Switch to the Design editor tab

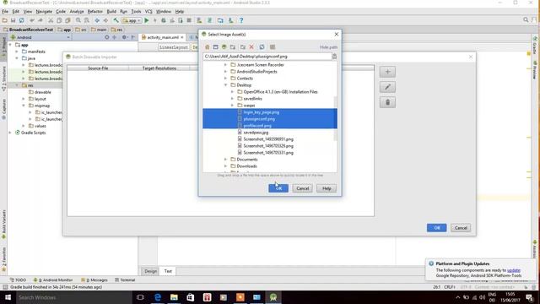150,271
